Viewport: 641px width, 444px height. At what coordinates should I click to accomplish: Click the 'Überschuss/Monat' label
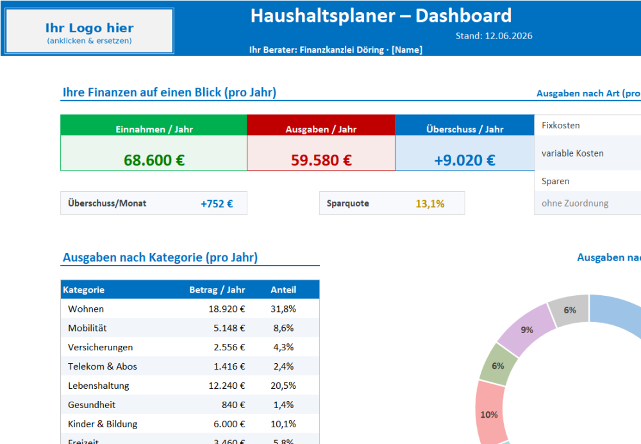click(107, 203)
